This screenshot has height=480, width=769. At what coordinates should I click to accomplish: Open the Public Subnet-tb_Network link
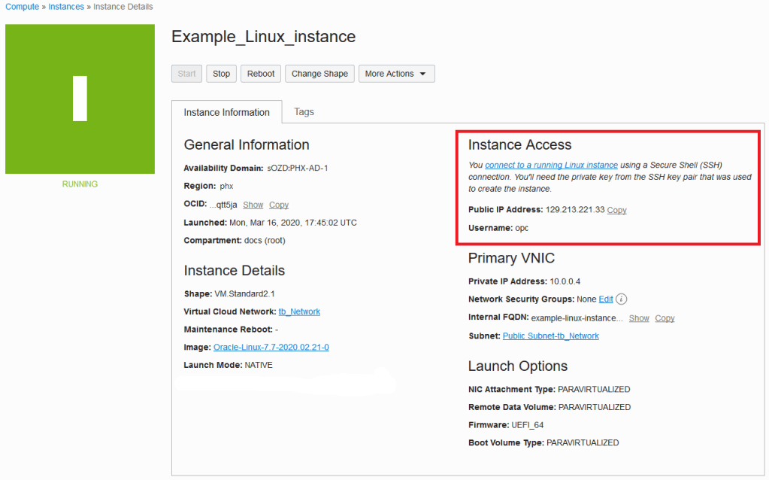click(550, 336)
